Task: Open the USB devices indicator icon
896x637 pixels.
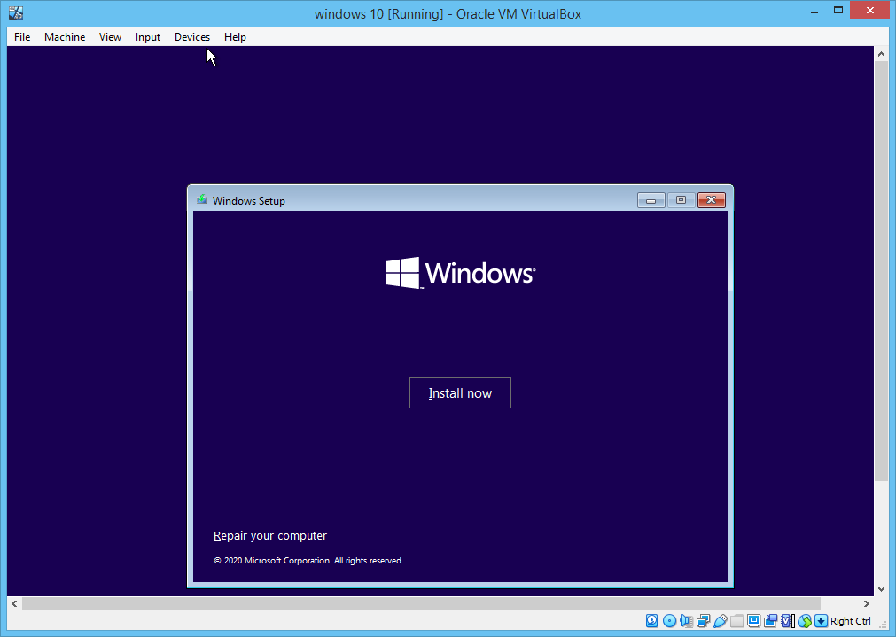Action: (720, 620)
